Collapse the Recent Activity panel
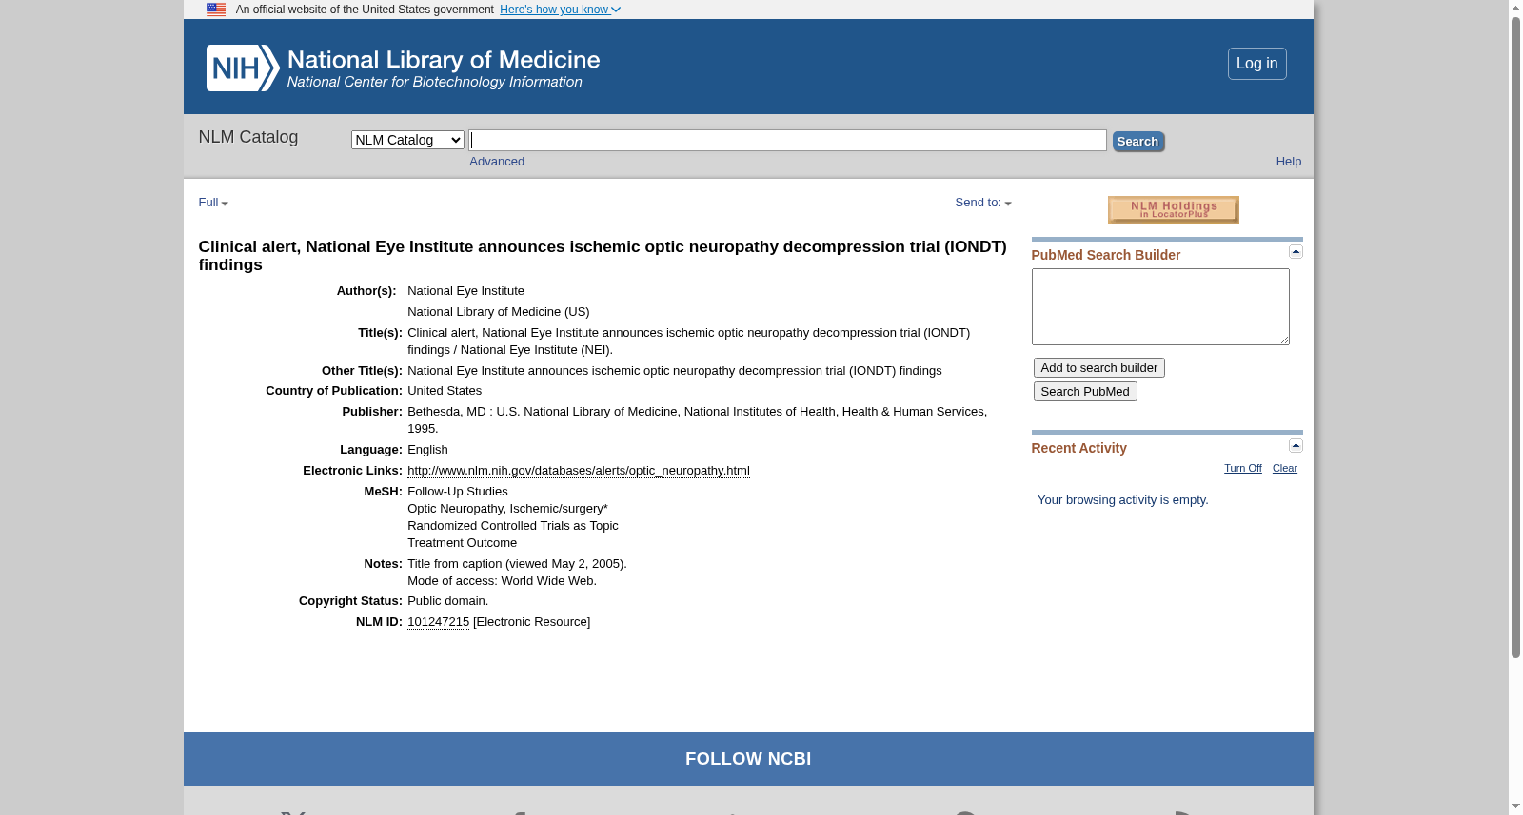 [1296, 445]
